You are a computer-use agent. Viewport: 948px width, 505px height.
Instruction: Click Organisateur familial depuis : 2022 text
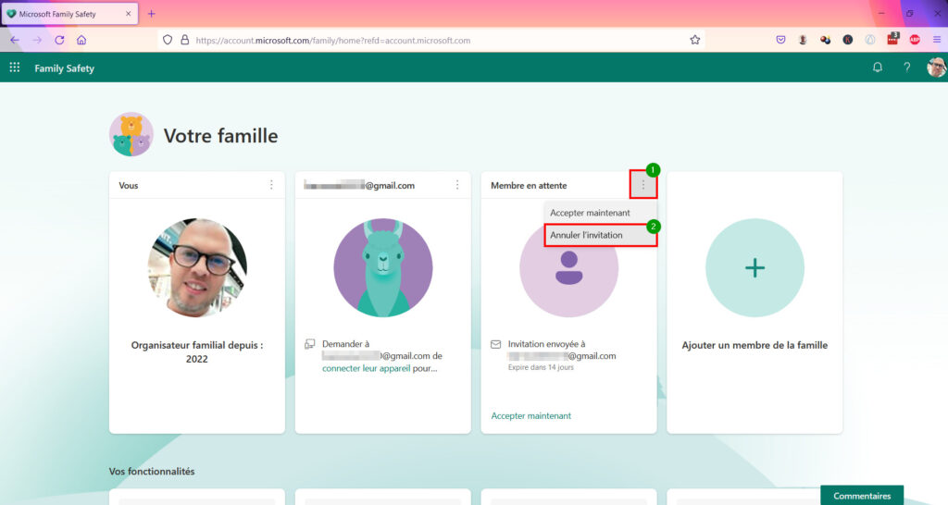pos(197,351)
